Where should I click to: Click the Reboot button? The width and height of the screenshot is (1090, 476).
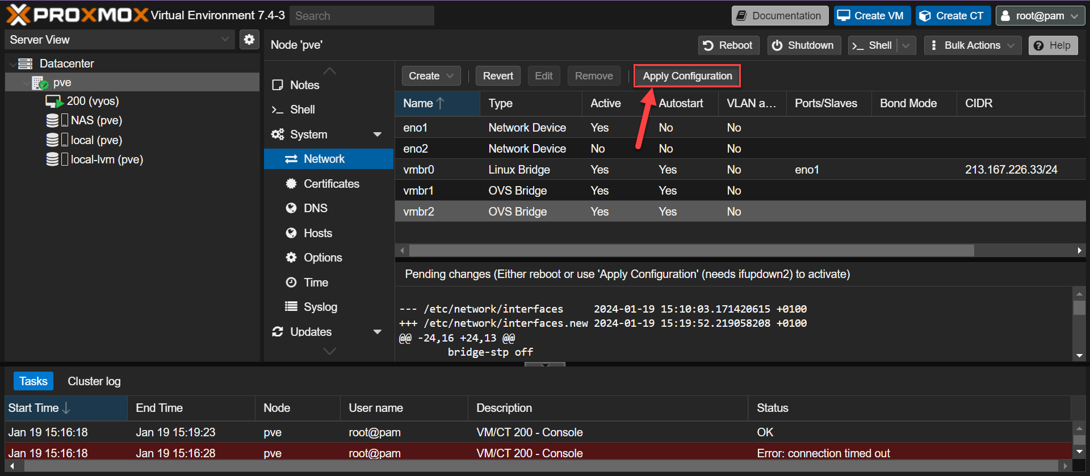[x=728, y=45]
